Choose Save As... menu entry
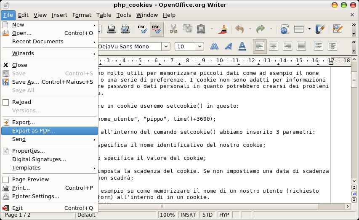This screenshot has width=359, height=220. coord(50,82)
